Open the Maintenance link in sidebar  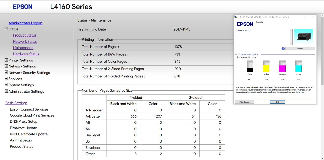[x=23, y=48]
